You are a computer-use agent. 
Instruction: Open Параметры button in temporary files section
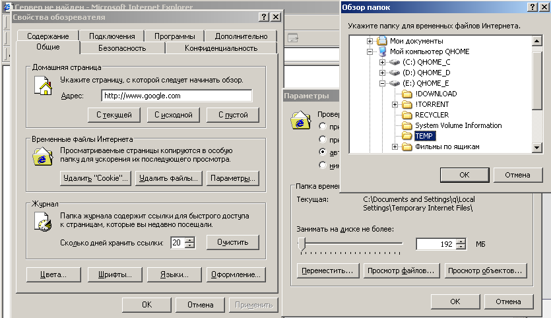pyautogui.click(x=233, y=178)
